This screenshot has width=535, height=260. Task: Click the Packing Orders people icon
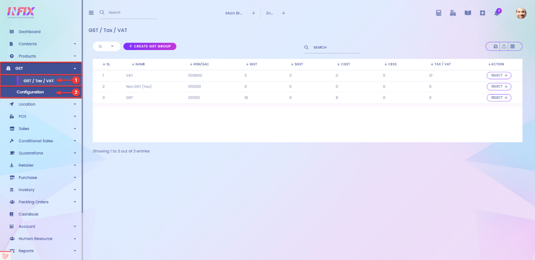click(x=12, y=202)
